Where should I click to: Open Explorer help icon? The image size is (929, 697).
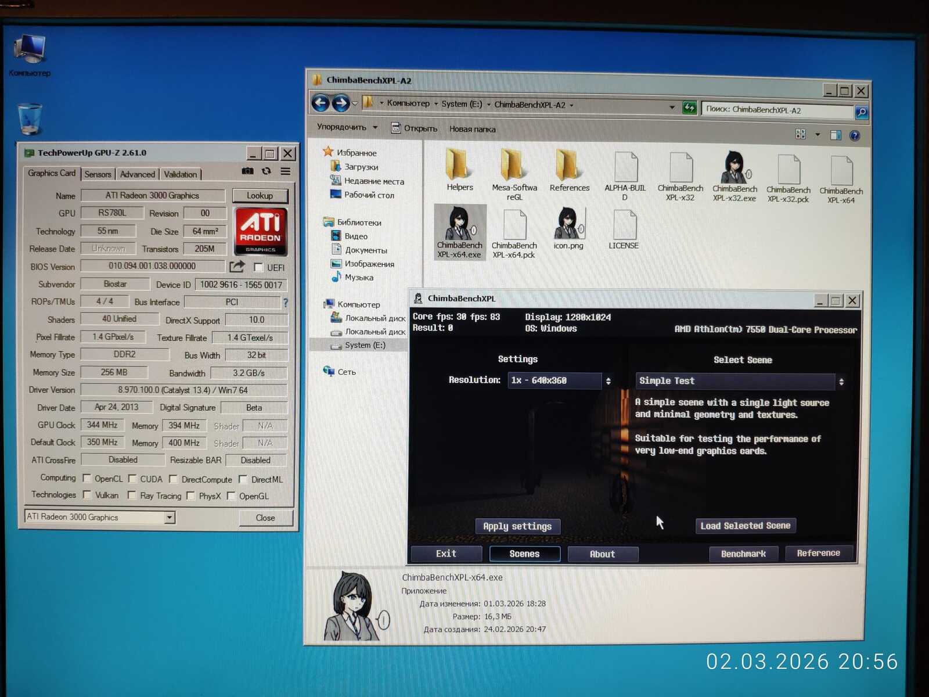(x=855, y=136)
